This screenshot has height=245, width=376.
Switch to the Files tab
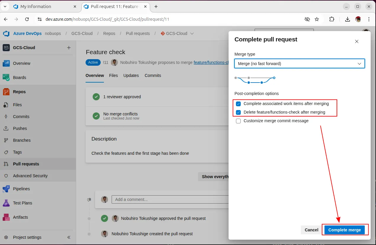coord(113,75)
